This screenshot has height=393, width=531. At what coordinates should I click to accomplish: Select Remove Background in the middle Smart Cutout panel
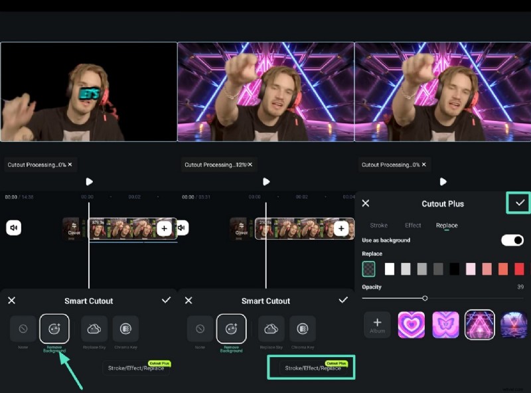click(231, 329)
